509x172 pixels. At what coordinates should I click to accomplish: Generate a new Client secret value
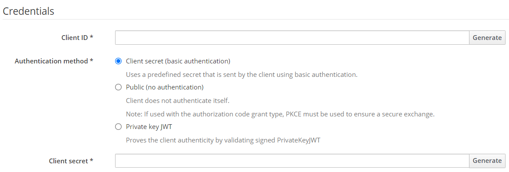(487, 161)
